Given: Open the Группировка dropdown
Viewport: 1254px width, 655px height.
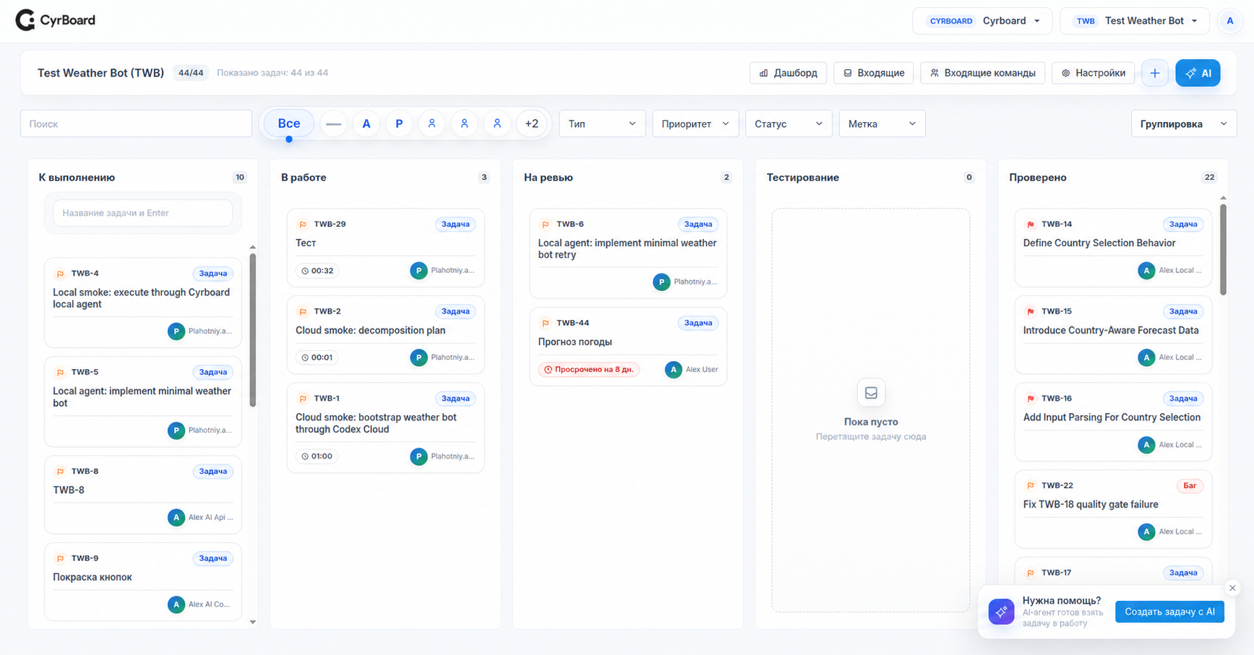Looking at the screenshot, I should tap(1184, 123).
